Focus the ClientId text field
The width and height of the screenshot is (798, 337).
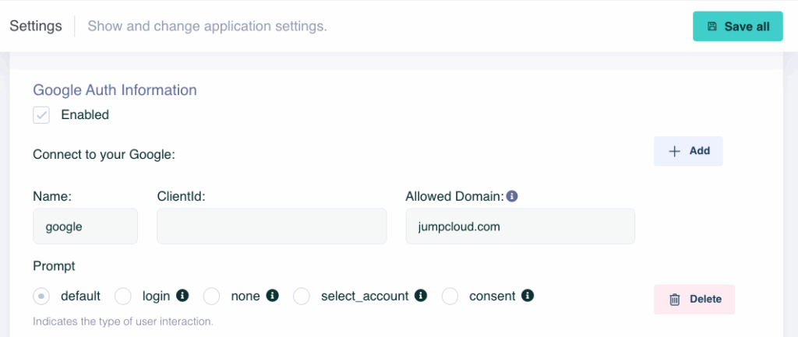coord(272,226)
